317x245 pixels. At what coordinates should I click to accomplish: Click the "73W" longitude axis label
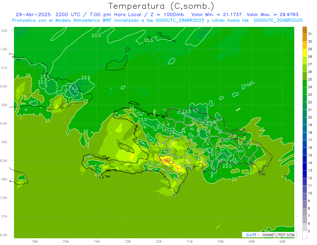tap(128, 241)
